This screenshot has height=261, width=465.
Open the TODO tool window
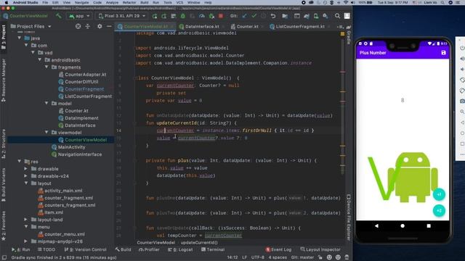point(46,249)
